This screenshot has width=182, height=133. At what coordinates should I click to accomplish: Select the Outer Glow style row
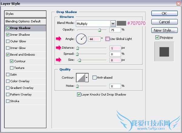(25, 41)
